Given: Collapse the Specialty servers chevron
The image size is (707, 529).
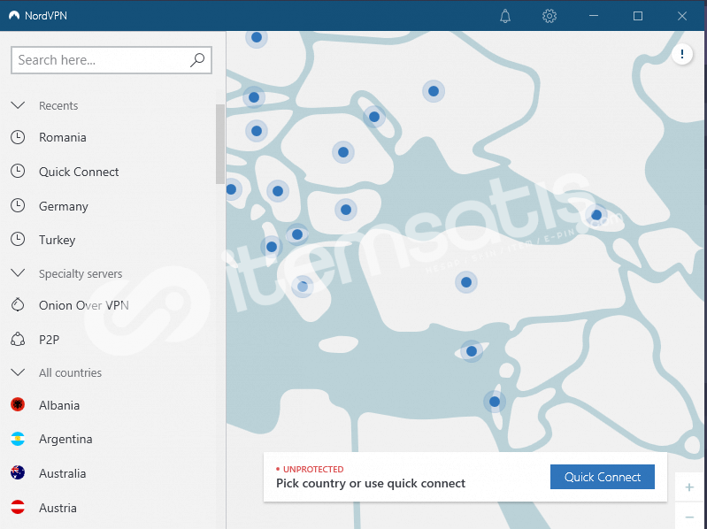Looking at the screenshot, I should [x=18, y=273].
